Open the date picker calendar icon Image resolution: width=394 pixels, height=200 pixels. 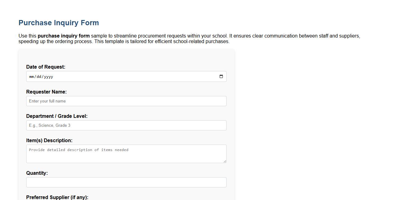221,76
